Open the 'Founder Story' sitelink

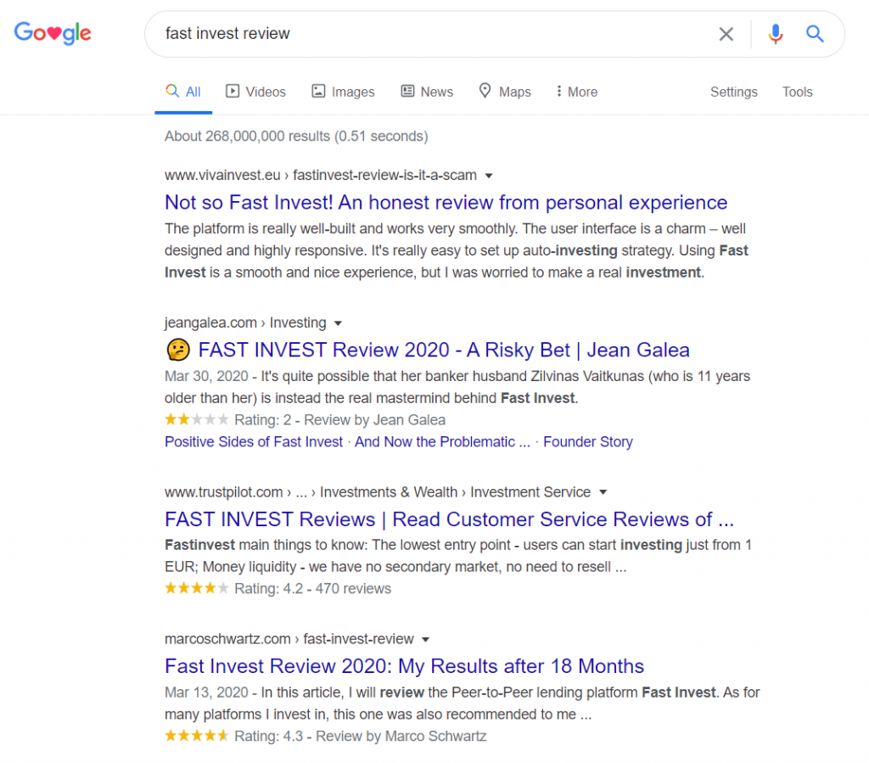(587, 441)
